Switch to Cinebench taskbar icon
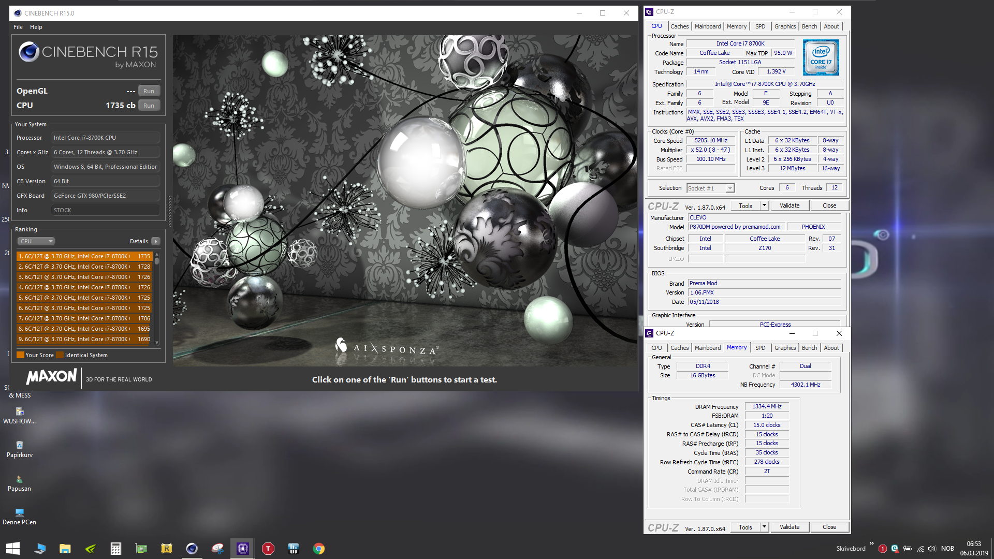 click(192, 549)
